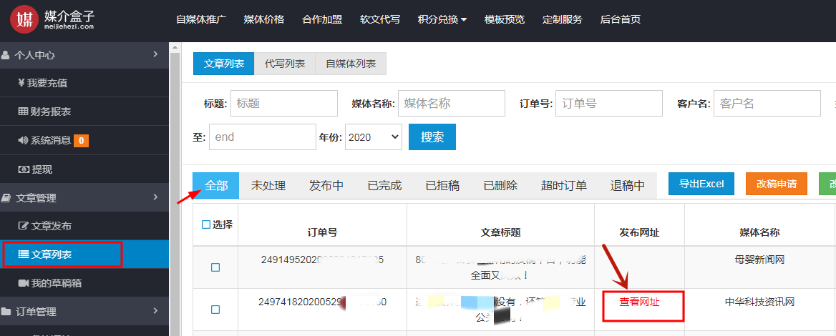Image resolution: width=836 pixels, height=336 pixels.
Task: Click the 文章列表 list icon
Action: [23, 255]
